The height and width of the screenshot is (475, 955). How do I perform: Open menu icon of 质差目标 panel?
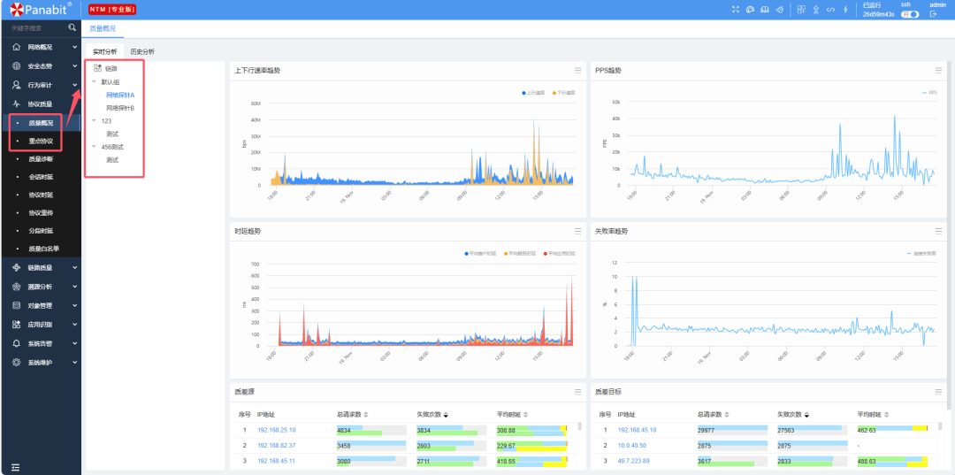[938, 392]
